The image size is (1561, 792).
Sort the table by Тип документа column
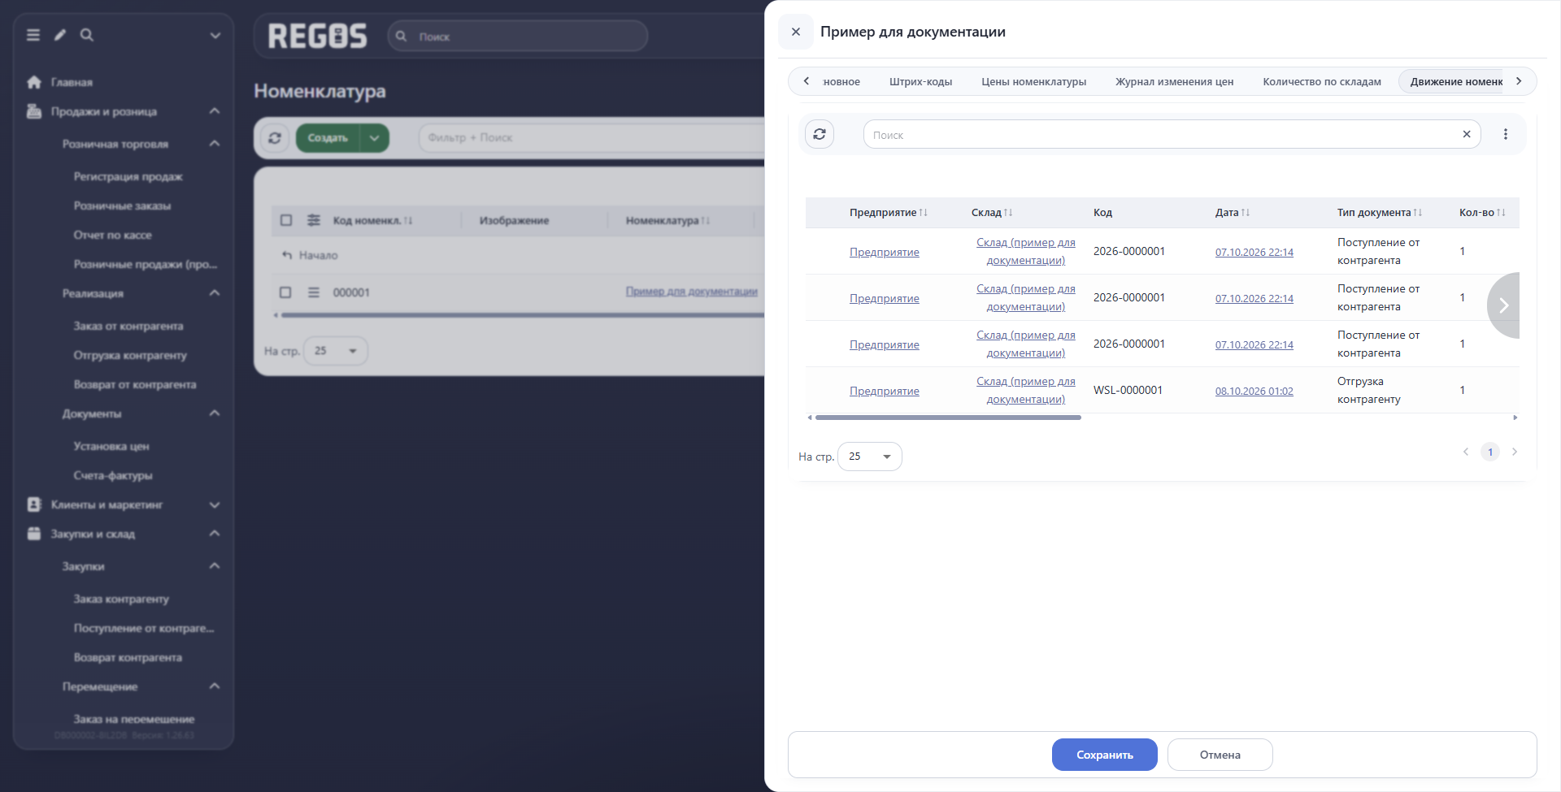[x=1379, y=213]
